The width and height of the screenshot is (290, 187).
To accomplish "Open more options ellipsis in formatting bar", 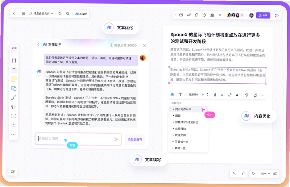I will [x=262, y=95].
